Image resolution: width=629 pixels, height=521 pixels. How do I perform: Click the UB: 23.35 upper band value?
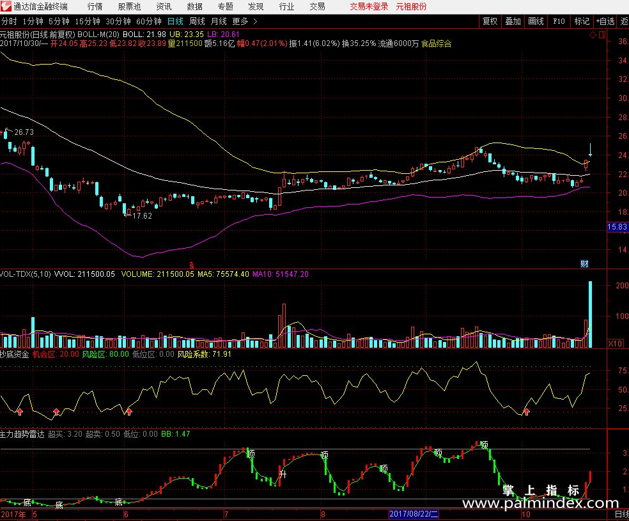coord(187,35)
